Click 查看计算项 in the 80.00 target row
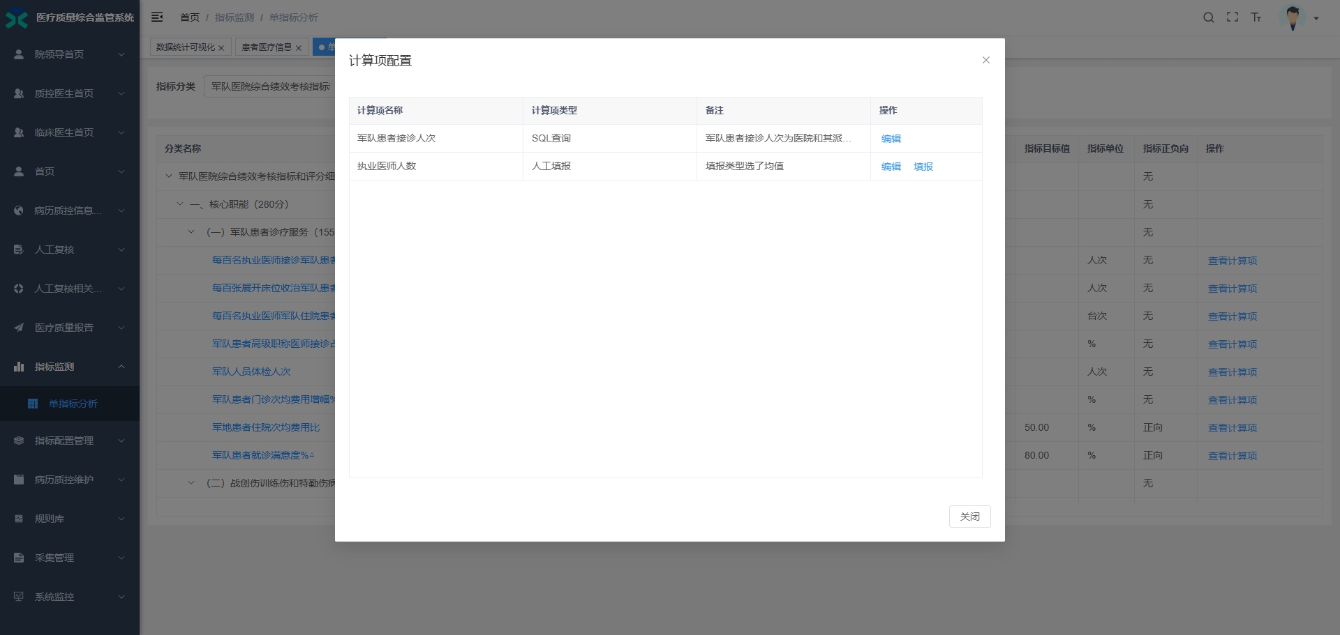1340x635 pixels. [1232, 456]
